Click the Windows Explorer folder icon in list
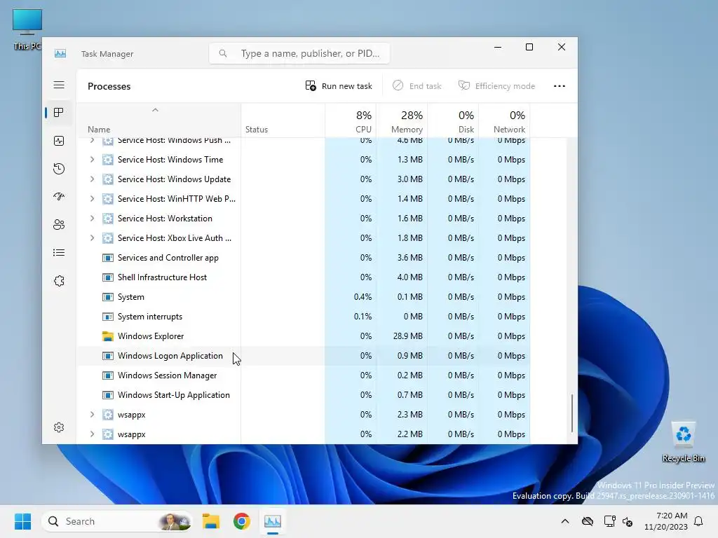 click(107, 336)
